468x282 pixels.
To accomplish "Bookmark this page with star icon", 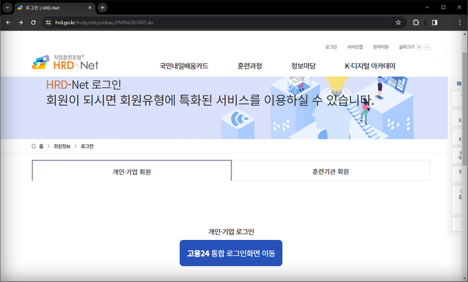I will [398, 23].
